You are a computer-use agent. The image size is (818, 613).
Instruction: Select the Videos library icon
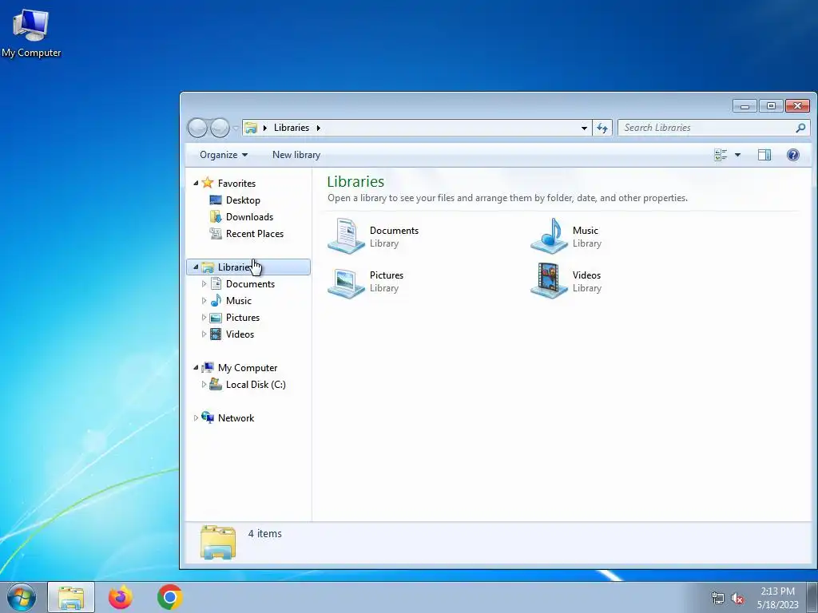coord(549,280)
